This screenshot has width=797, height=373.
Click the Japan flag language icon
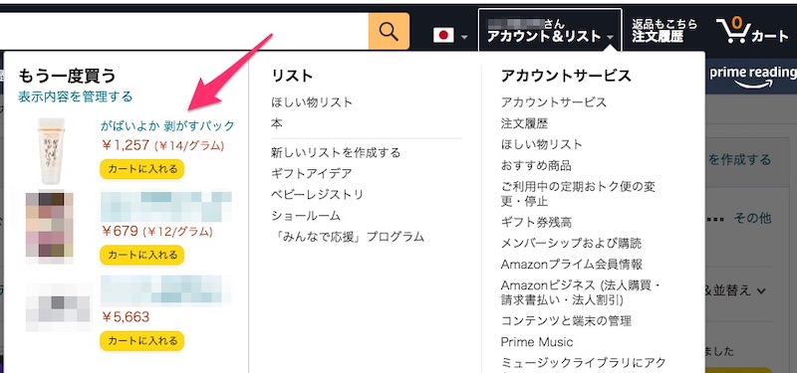pos(443,35)
